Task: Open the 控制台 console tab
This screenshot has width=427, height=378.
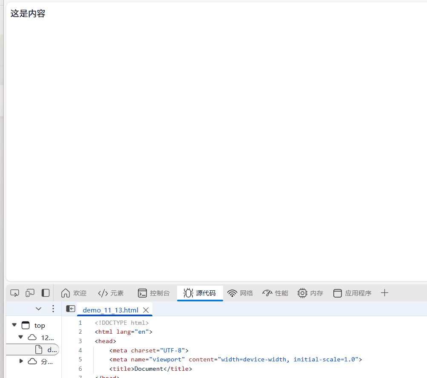Action: tap(154, 293)
